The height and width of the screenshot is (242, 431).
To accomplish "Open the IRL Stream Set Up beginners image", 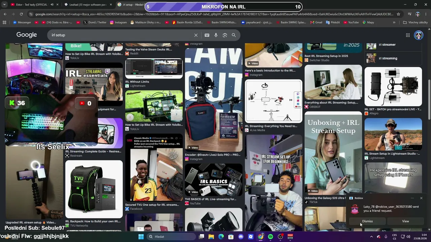I will 273,183.
